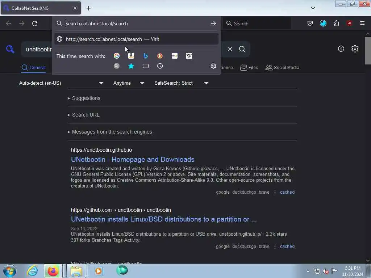Switch to the CollabNet SearXNG browser tab
The width and height of the screenshot is (371, 278).
(x=41, y=8)
